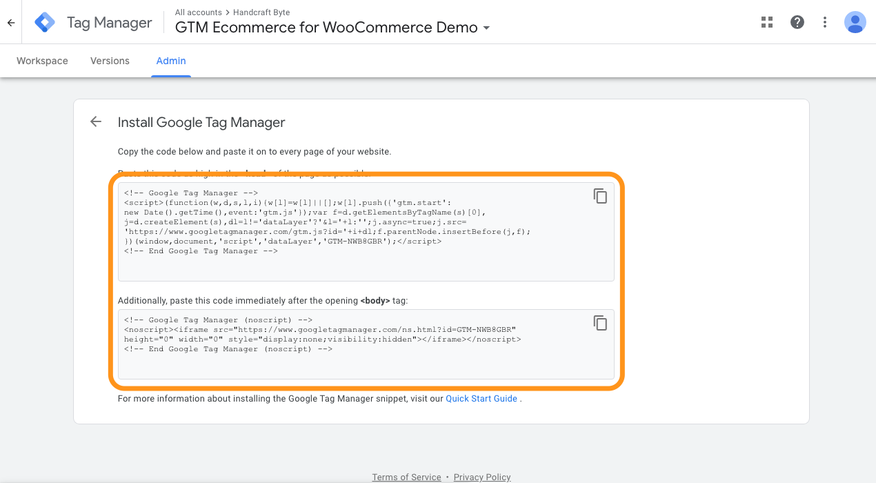Viewport: 876px width, 483px height.
Task: Open the three-dot overflow menu
Action: (824, 21)
